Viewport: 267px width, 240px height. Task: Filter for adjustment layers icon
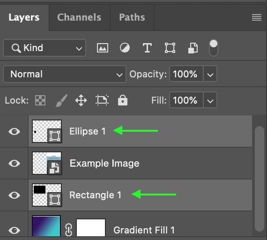pos(125,48)
